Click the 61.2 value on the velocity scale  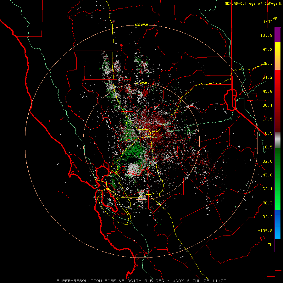coord(268,77)
